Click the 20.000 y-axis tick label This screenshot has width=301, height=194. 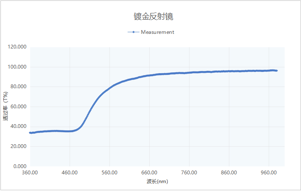[18, 146]
